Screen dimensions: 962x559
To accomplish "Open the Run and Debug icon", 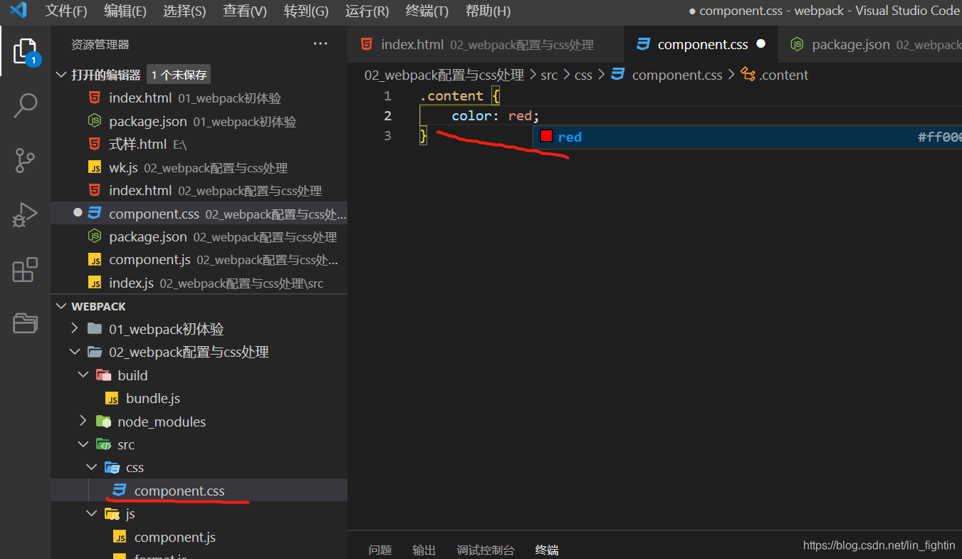I will point(25,215).
